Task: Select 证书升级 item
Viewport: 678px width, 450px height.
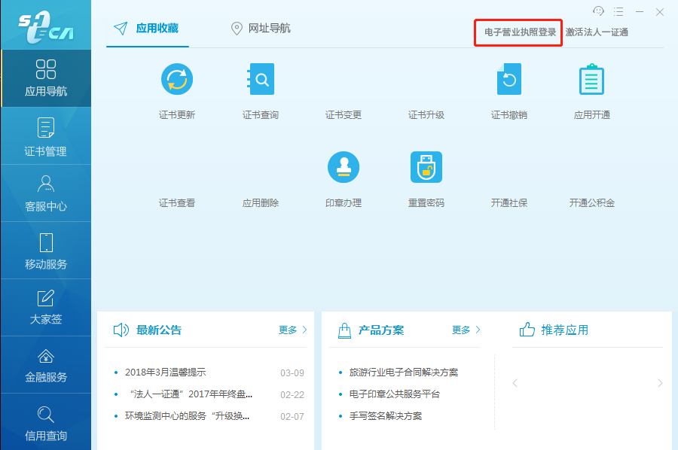Action: (x=426, y=115)
